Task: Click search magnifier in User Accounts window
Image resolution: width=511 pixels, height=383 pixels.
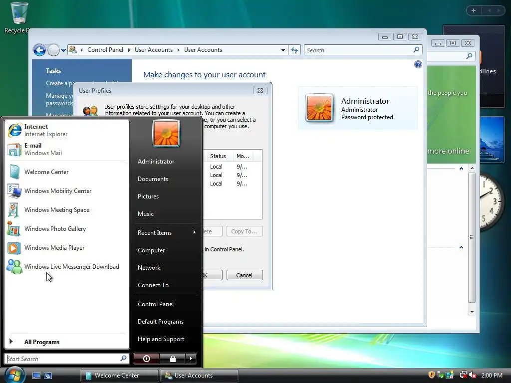Action: [416, 50]
